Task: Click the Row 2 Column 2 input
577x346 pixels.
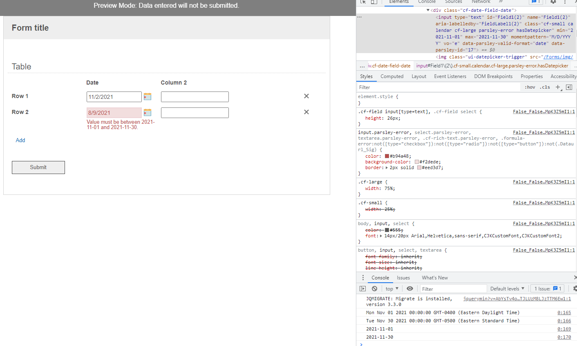Action: click(195, 113)
